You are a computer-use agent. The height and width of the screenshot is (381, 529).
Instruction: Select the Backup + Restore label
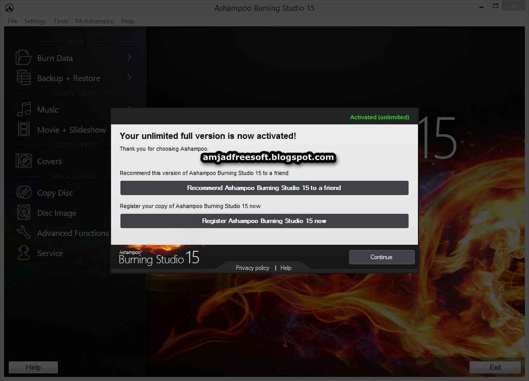click(69, 78)
